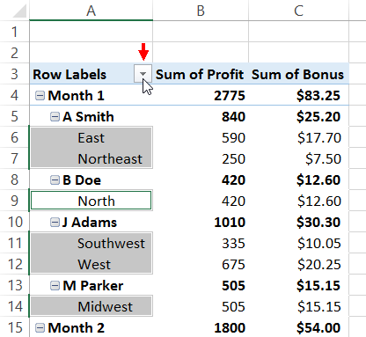The image size is (366, 337).
Task: Click East bonus value $17.70
Action: pyautogui.click(x=319, y=138)
